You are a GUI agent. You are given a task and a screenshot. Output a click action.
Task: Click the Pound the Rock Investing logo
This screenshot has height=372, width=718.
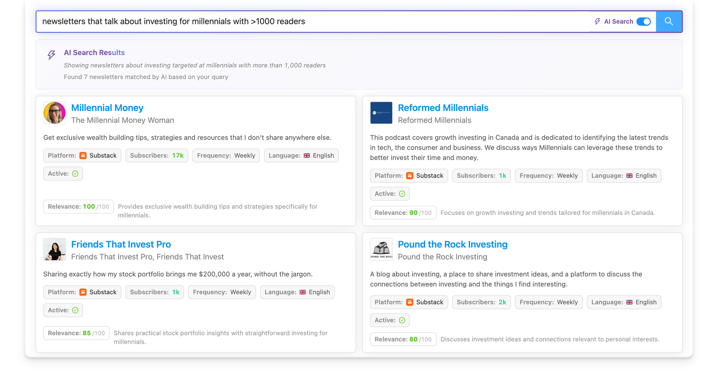381,249
